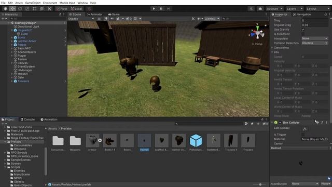Open the custom editor tools icon
The height and width of the screenshot is (187, 332).
point(49,9)
